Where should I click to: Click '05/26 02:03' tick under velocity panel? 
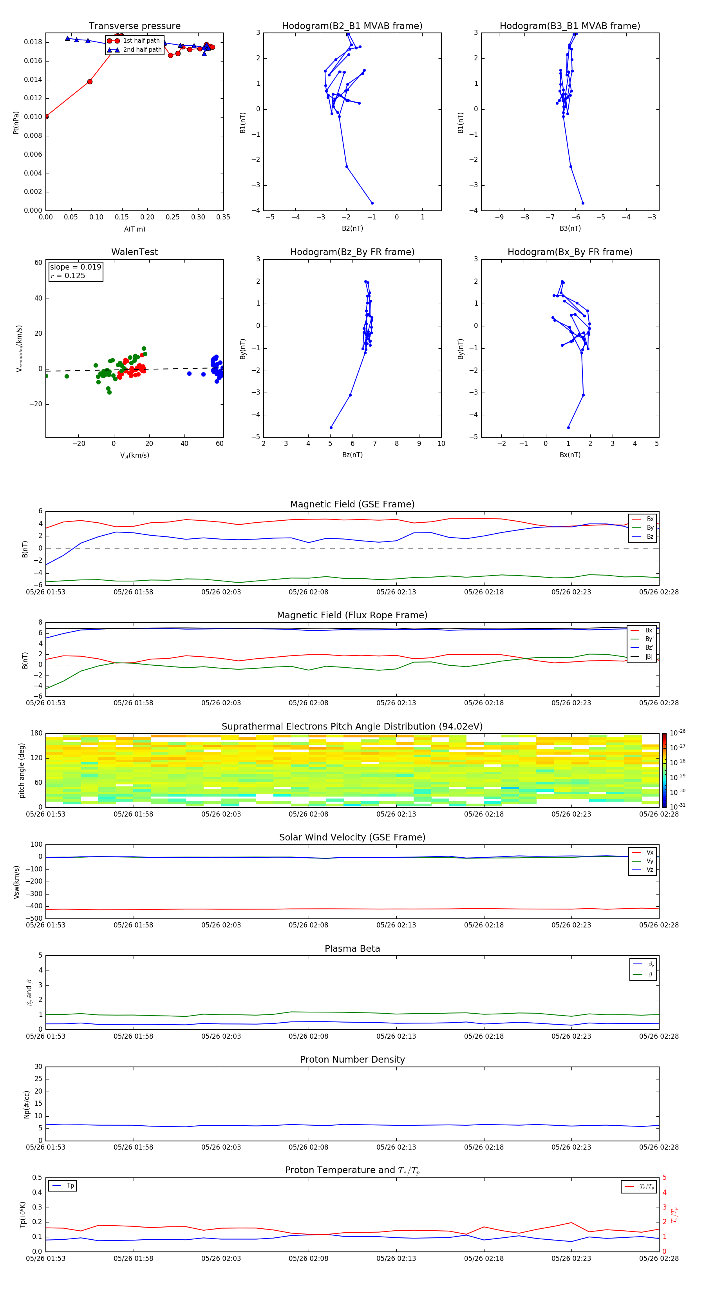pyautogui.click(x=221, y=925)
